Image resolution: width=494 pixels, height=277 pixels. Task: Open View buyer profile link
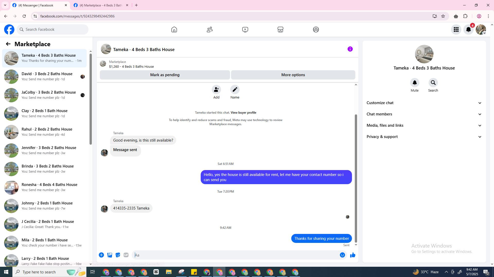click(243, 113)
